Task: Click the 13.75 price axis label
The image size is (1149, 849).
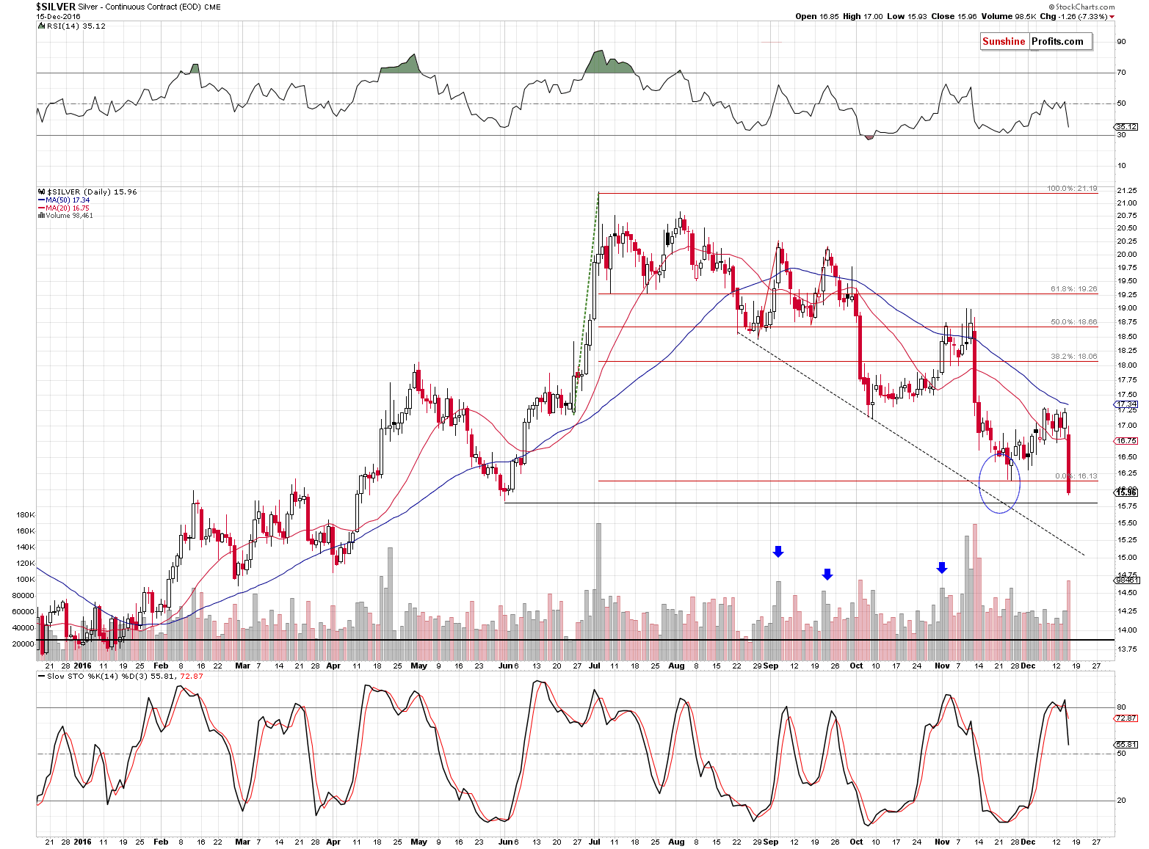Action: [1127, 649]
